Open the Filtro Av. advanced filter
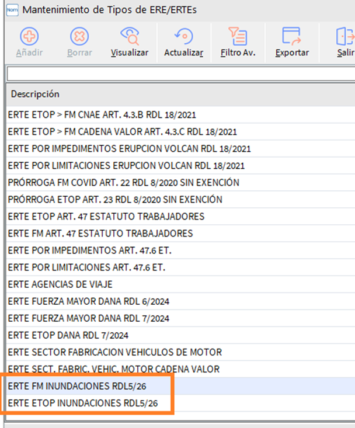Viewport: 355px width, 428px height. tap(237, 37)
